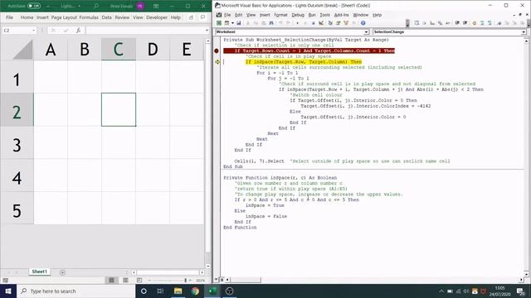The height and width of the screenshot is (298, 531).
Task: Toggle the AutoSave switch in Excel
Action: point(34,6)
